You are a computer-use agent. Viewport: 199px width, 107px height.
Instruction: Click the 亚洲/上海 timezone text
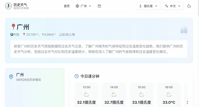pyautogui.click(x=69, y=35)
